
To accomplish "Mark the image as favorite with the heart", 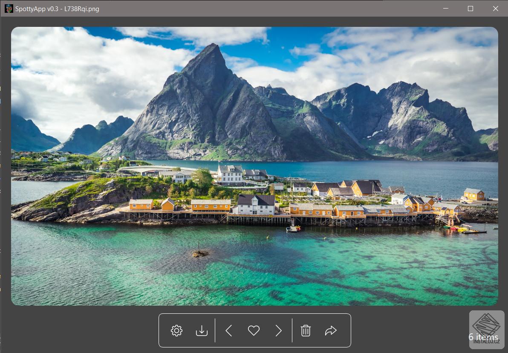I will 254,331.
